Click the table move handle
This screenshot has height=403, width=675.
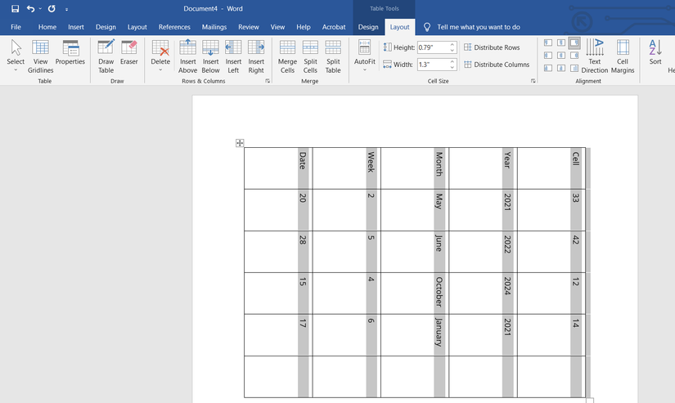(240, 143)
